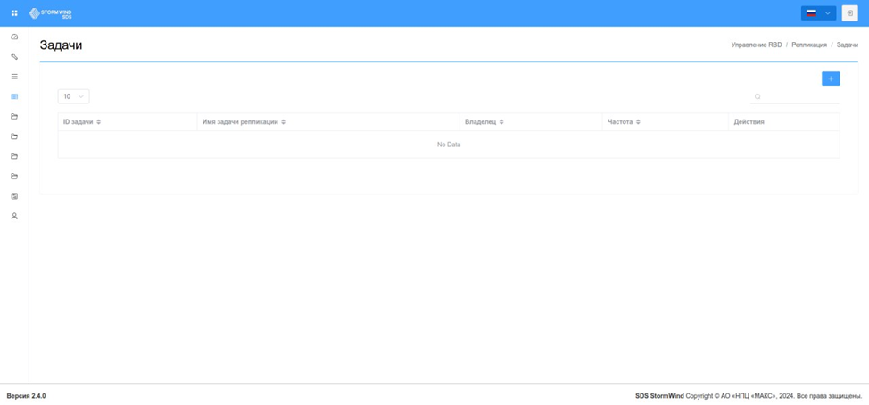Open the page size dropdown showing 10
Viewport: 869px width, 405px height.
pos(73,96)
